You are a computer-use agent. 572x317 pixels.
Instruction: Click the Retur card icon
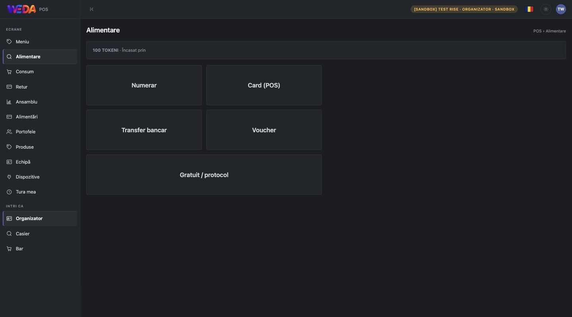pos(9,87)
